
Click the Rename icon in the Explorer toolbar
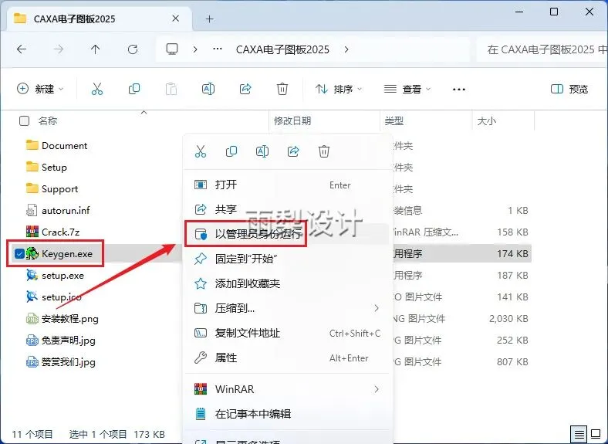point(208,90)
